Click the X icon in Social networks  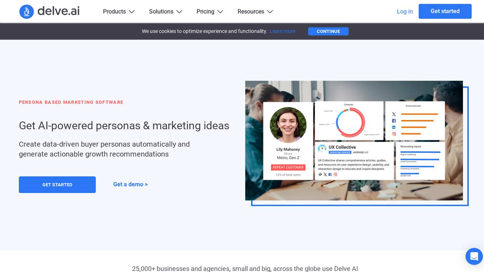coord(394,114)
